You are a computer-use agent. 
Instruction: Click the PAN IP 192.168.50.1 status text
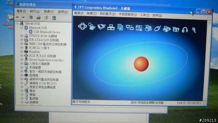coord(189,103)
